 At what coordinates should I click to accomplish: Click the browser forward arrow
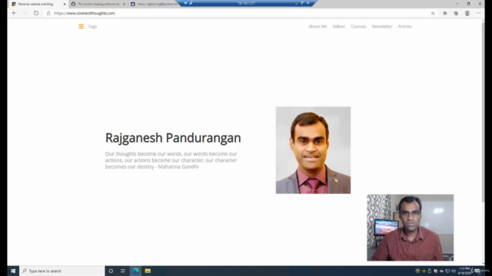point(25,13)
